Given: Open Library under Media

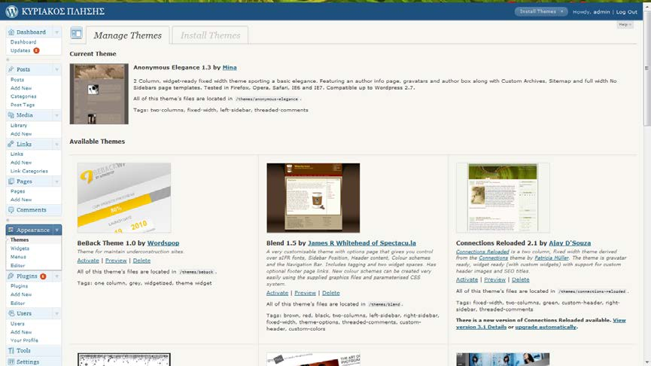Looking at the screenshot, I should tap(19, 125).
